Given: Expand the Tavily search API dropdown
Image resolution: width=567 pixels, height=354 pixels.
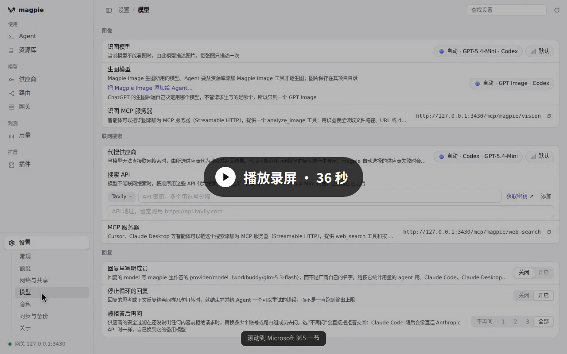Looking at the screenshot, I should coord(121,196).
